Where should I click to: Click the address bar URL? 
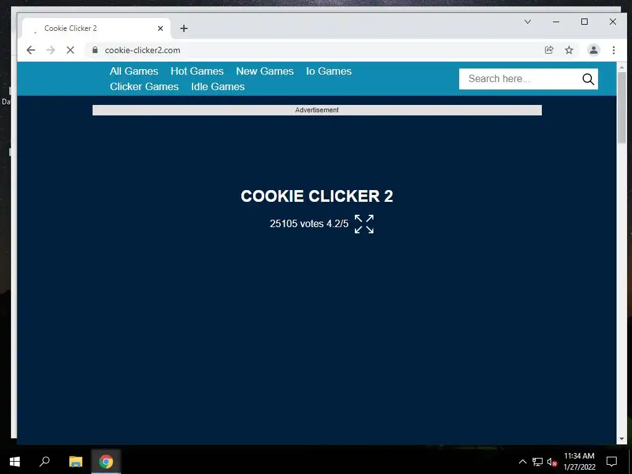point(143,50)
